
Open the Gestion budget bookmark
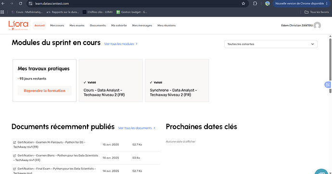pos(132,12)
